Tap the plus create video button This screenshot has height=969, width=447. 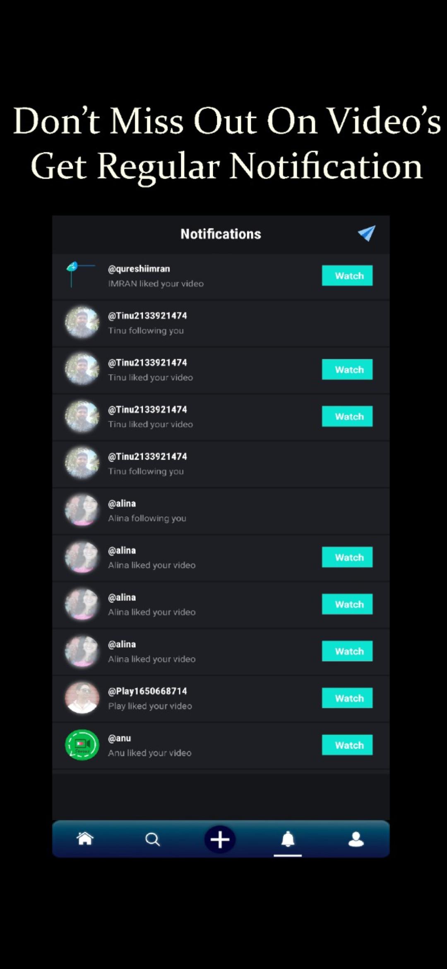pos(220,839)
